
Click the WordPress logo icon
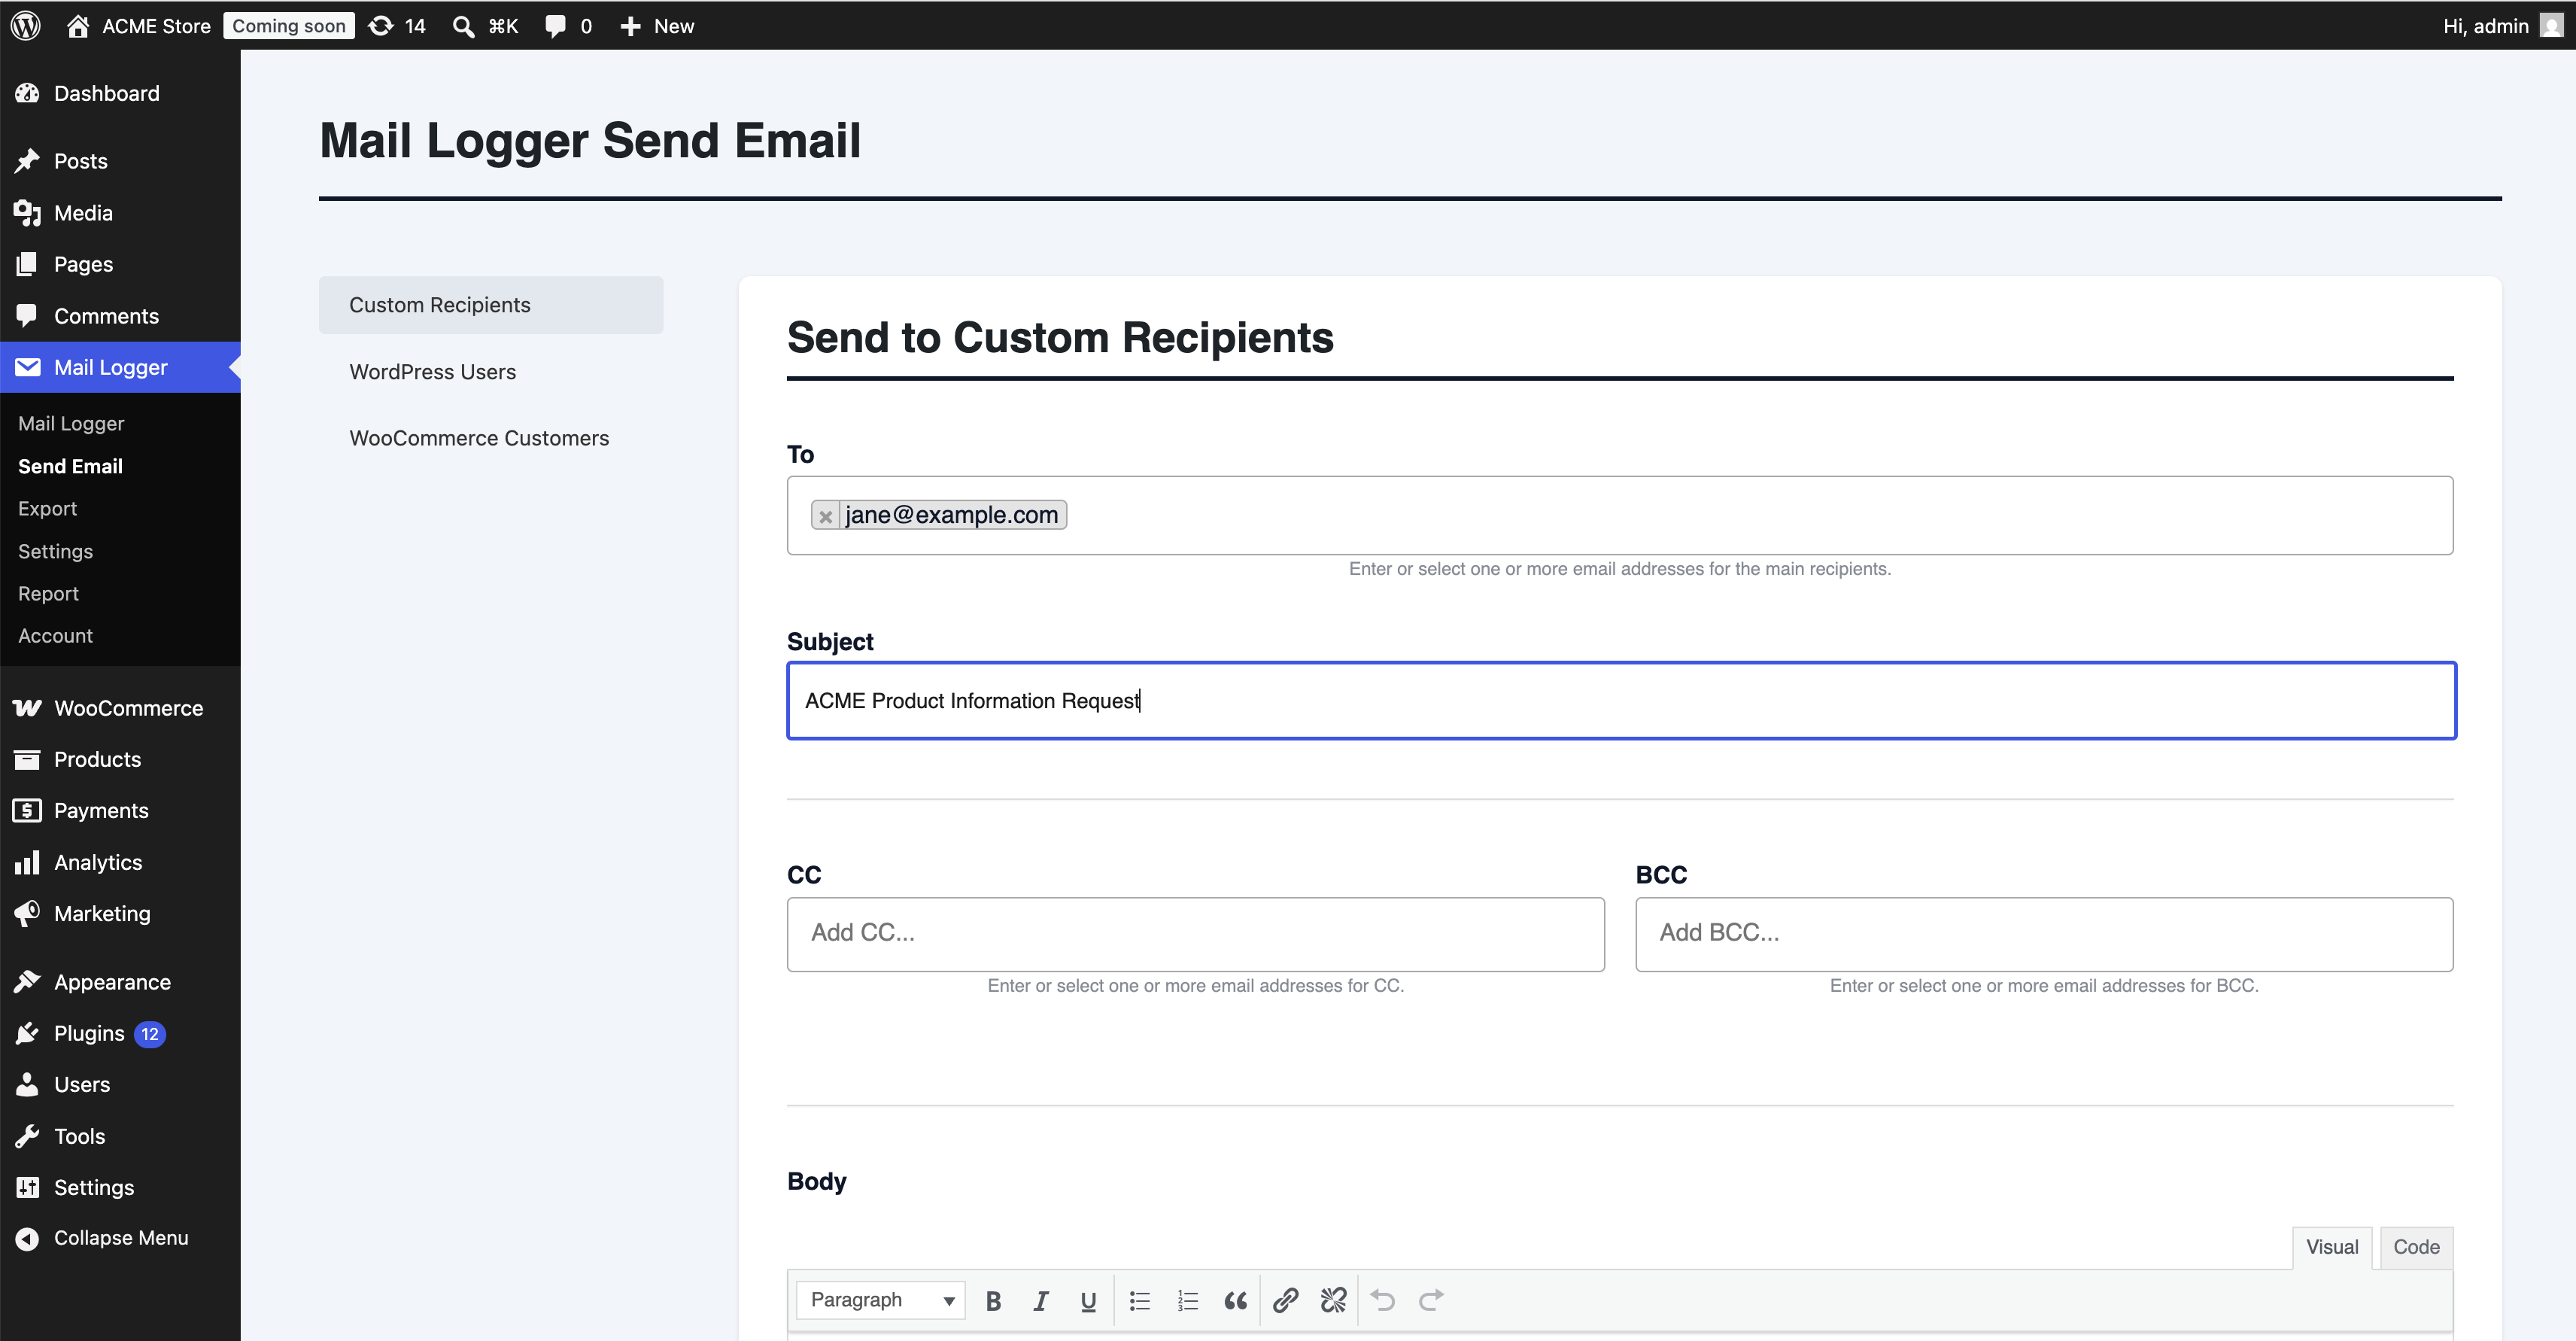tap(26, 26)
